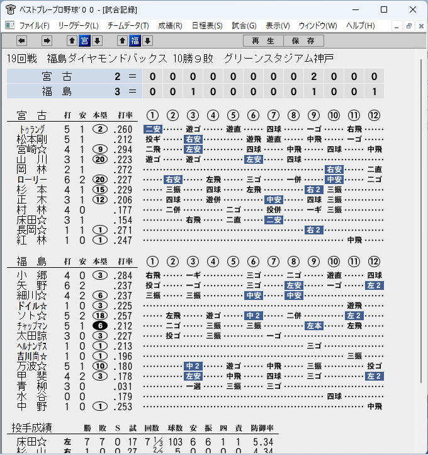
Task: Click the 投手成績 pitching stats heading
Action: (x=32, y=428)
